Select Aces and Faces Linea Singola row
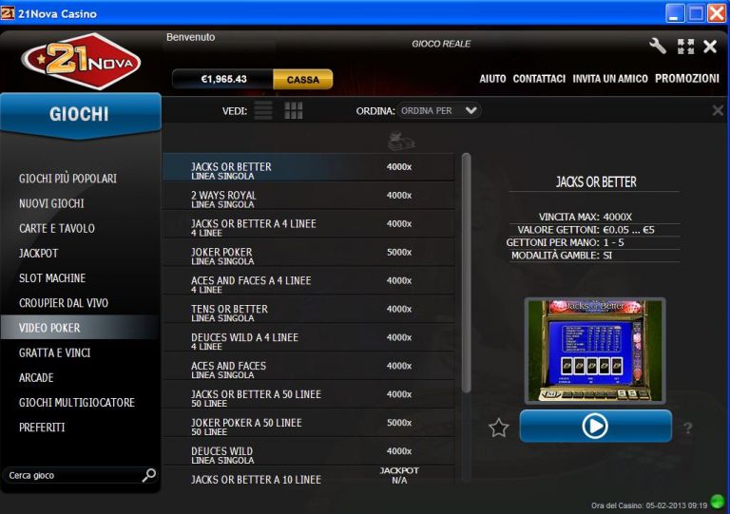 pyautogui.click(x=309, y=366)
